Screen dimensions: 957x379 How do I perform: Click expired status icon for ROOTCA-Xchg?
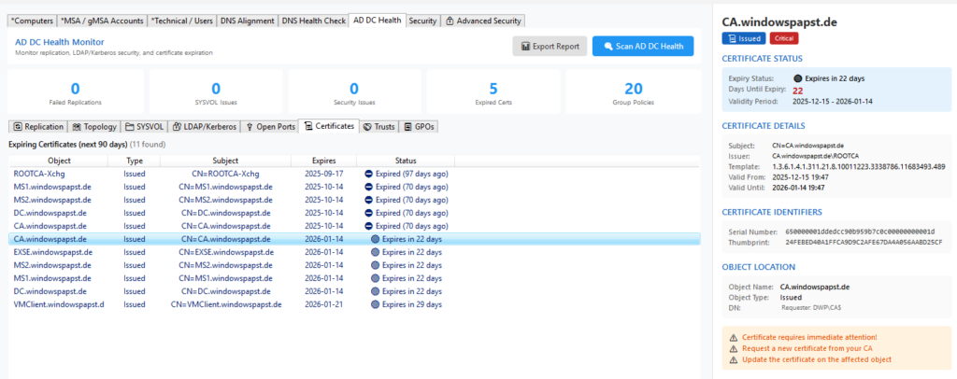tap(369, 174)
